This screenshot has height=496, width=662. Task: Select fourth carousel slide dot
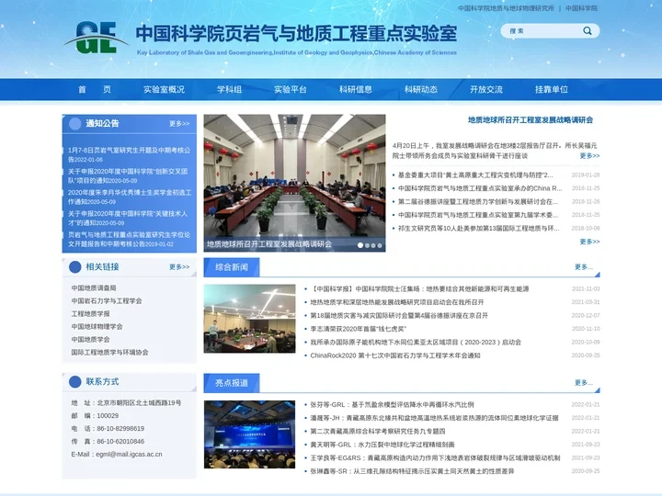380,245
